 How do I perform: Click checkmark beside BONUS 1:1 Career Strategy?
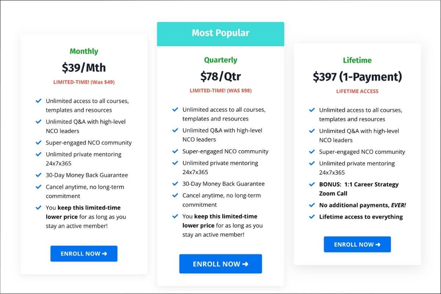(x=312, y=184)
